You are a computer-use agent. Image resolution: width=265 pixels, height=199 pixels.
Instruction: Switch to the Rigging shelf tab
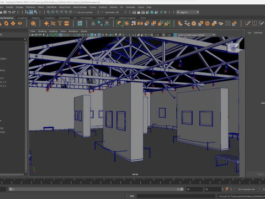(x=36, y=18)
